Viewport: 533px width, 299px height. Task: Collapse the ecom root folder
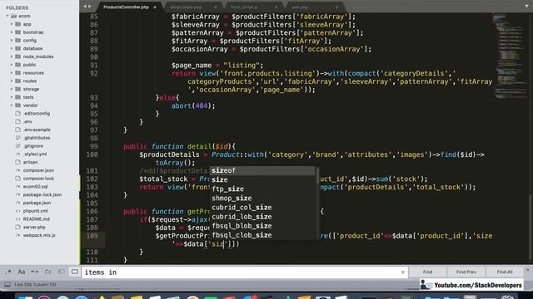[7, 16]
